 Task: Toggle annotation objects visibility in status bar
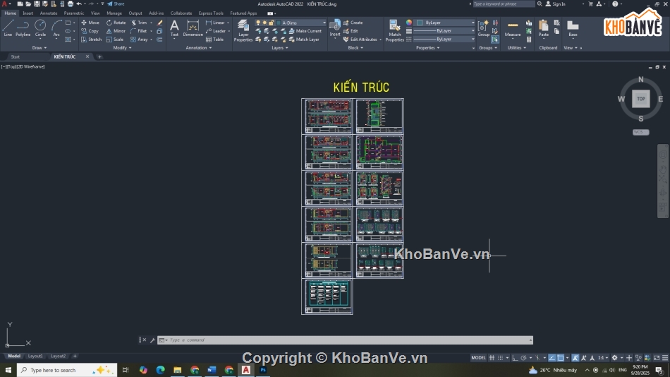[575, 358]
